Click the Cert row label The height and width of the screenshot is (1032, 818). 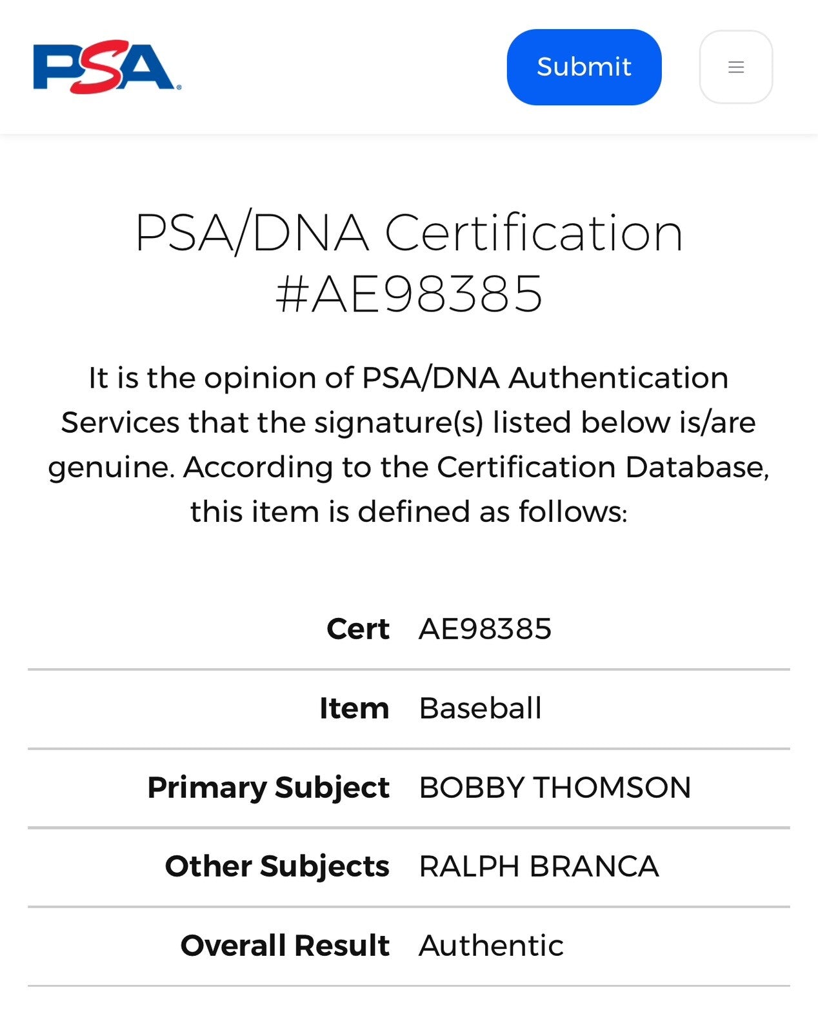click(357, 629)
